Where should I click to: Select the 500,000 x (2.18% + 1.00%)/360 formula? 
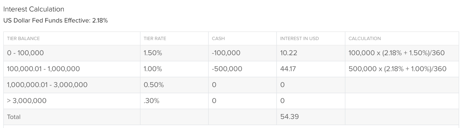(397, 69)
